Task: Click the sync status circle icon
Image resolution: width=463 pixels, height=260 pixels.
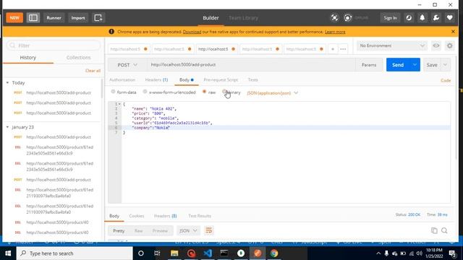Action: pyautogui.click(x=348, y=17)
